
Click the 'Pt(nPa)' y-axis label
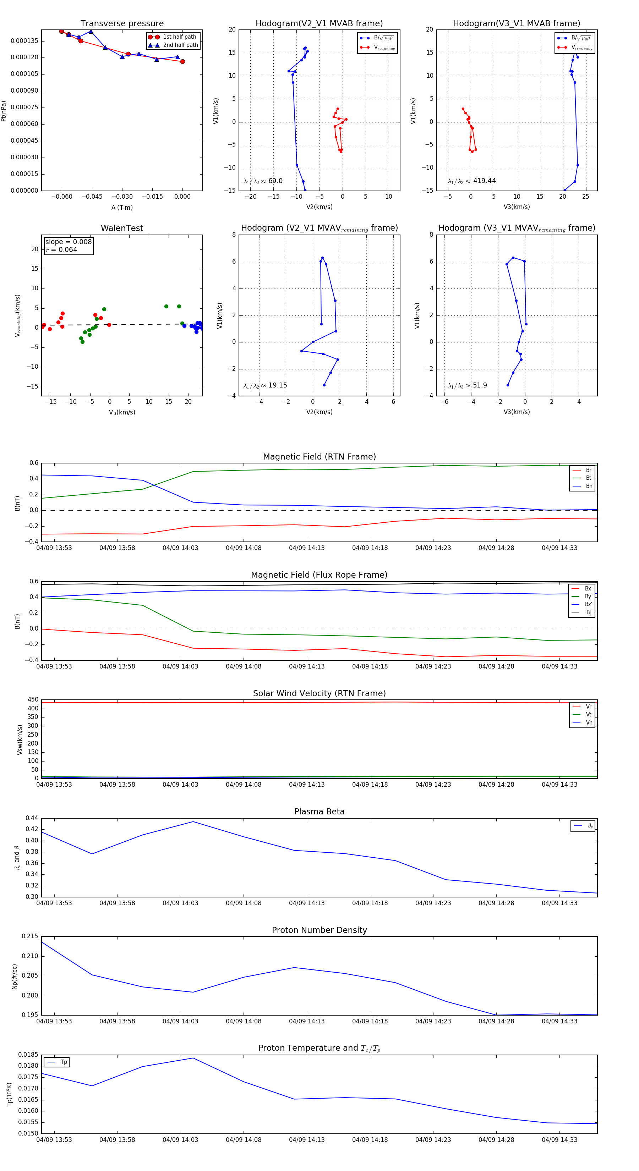coord(4,110)
